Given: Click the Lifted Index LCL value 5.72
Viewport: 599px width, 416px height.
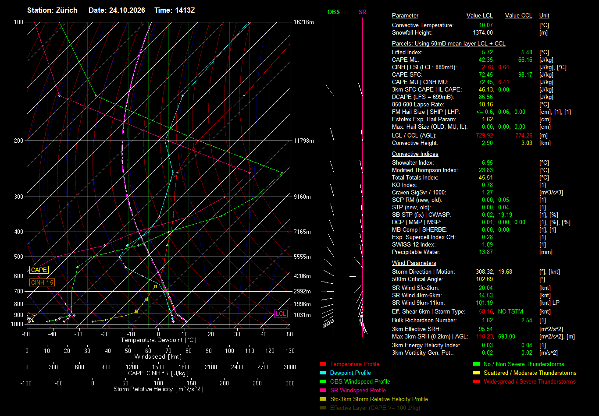Looking at the screenshot, I should coord(487,53).
